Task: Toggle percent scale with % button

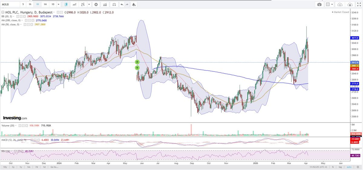Action: [x=332, y=167]
